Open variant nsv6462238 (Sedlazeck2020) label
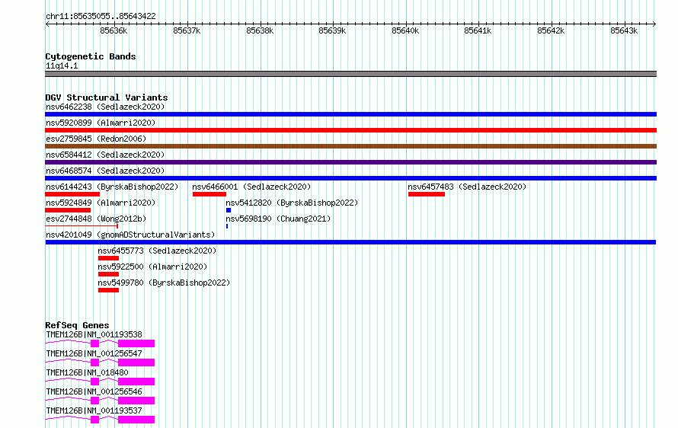Viewport: 678px width, 428px height. pyautogui.click(x=105, y=107)
